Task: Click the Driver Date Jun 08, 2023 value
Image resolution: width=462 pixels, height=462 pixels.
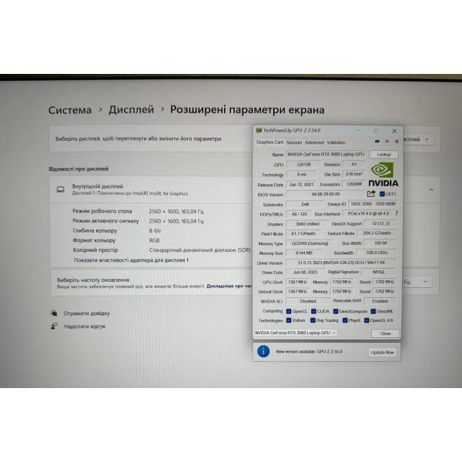Action: 305,272
